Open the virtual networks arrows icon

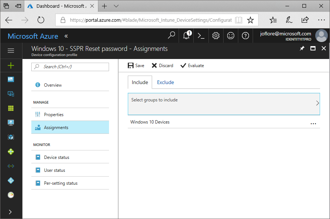coord(11,166)
